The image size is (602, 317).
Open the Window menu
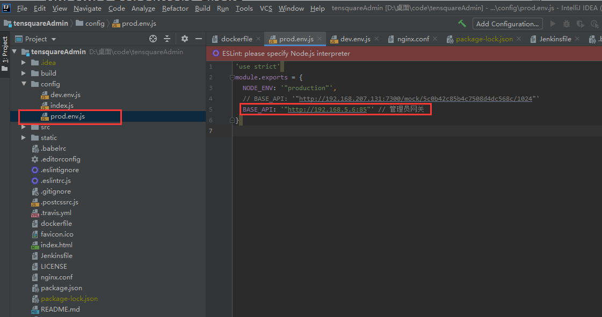pyautogui.click(x=291, y=8)
